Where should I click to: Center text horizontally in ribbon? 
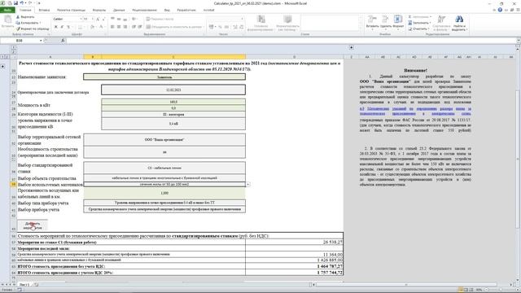point(119,27)
